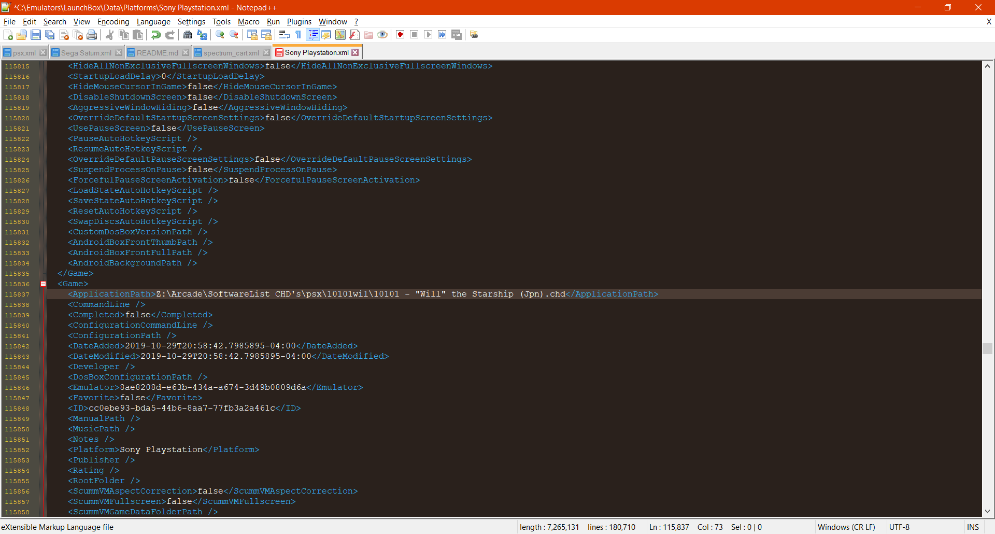Toggle the indent guide button
The image size is (995, 534).
(313, 35)
